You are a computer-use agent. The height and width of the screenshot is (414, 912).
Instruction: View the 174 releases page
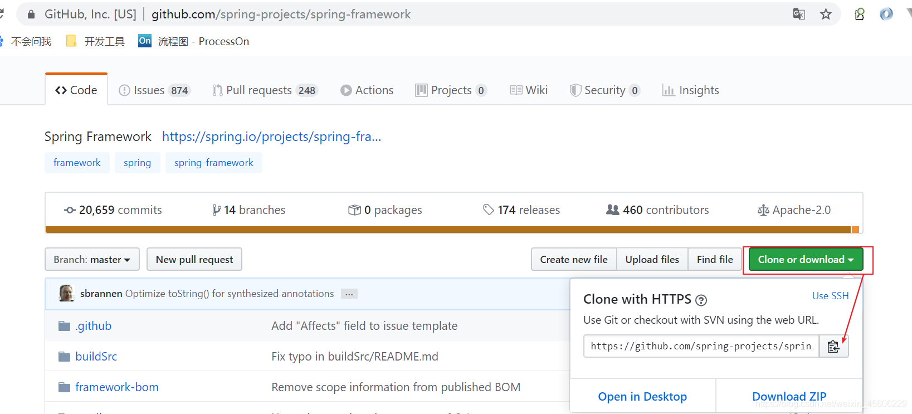(521, 210)
